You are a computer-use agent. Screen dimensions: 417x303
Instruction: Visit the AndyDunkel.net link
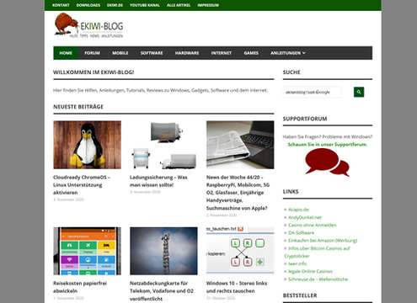(x=305, y=217)
